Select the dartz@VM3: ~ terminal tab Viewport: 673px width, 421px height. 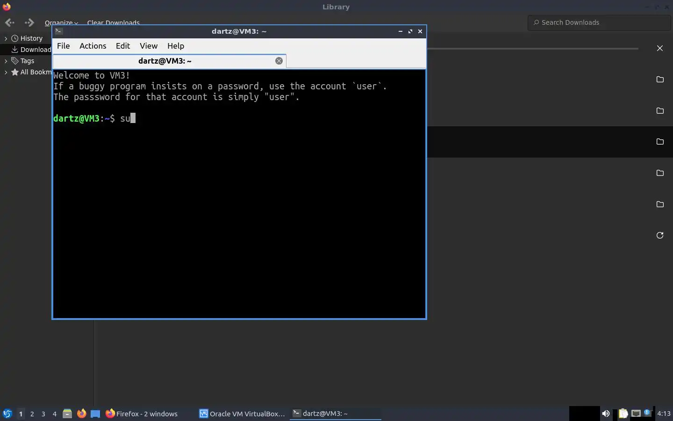[165, 61]
